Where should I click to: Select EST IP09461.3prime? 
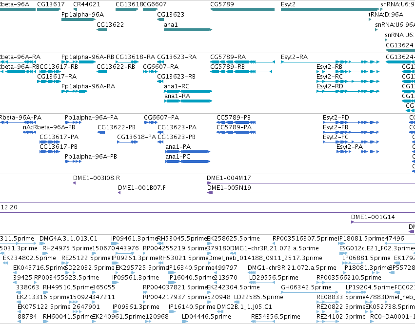click(115, 243)
